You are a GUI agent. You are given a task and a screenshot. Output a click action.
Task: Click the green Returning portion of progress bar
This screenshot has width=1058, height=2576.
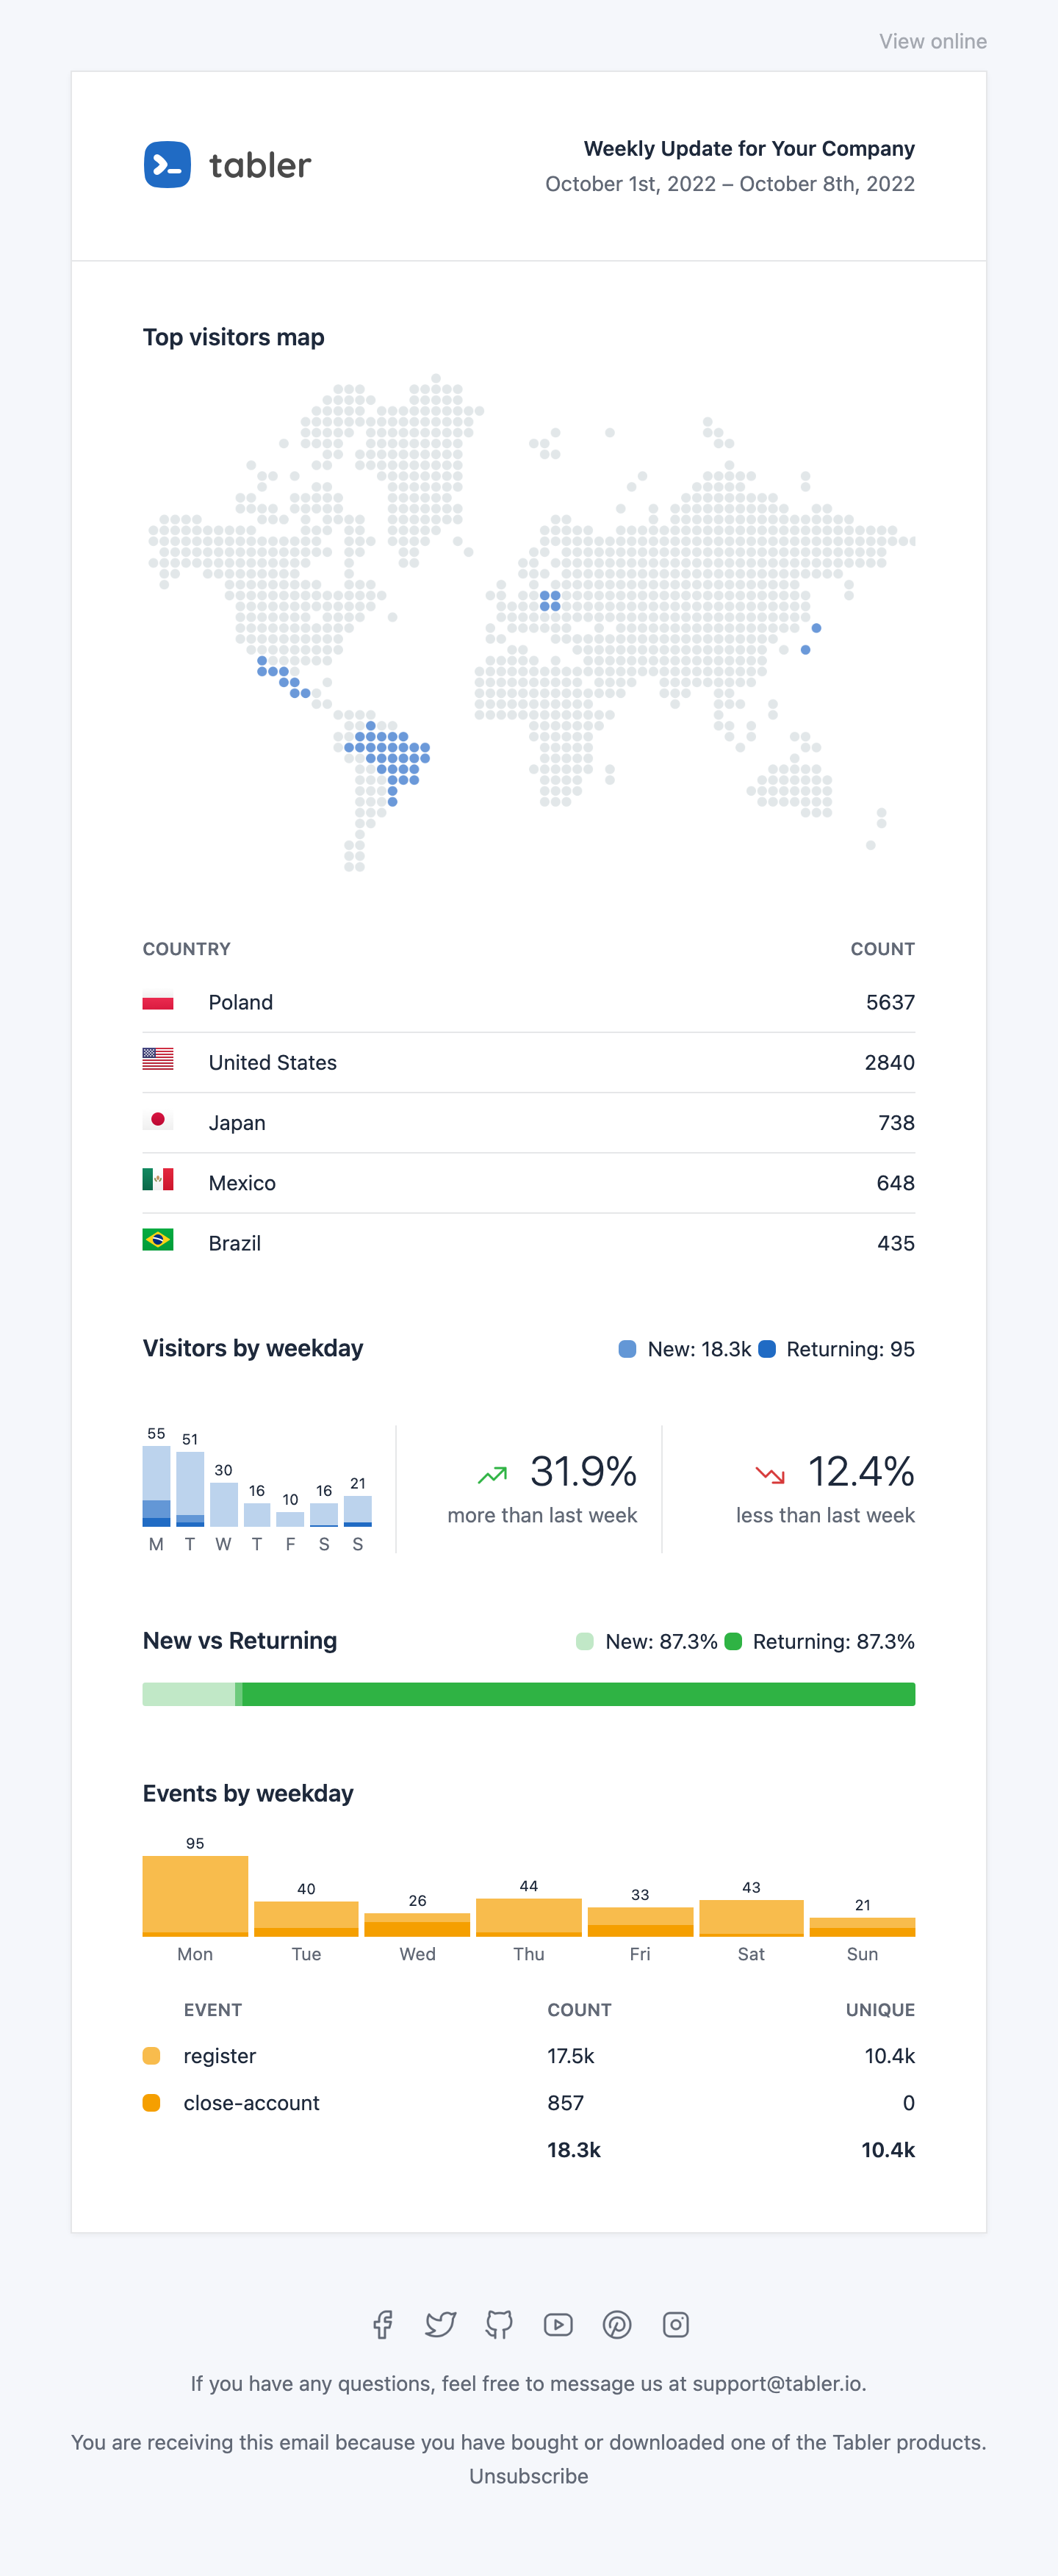(x=578, y=1694)
